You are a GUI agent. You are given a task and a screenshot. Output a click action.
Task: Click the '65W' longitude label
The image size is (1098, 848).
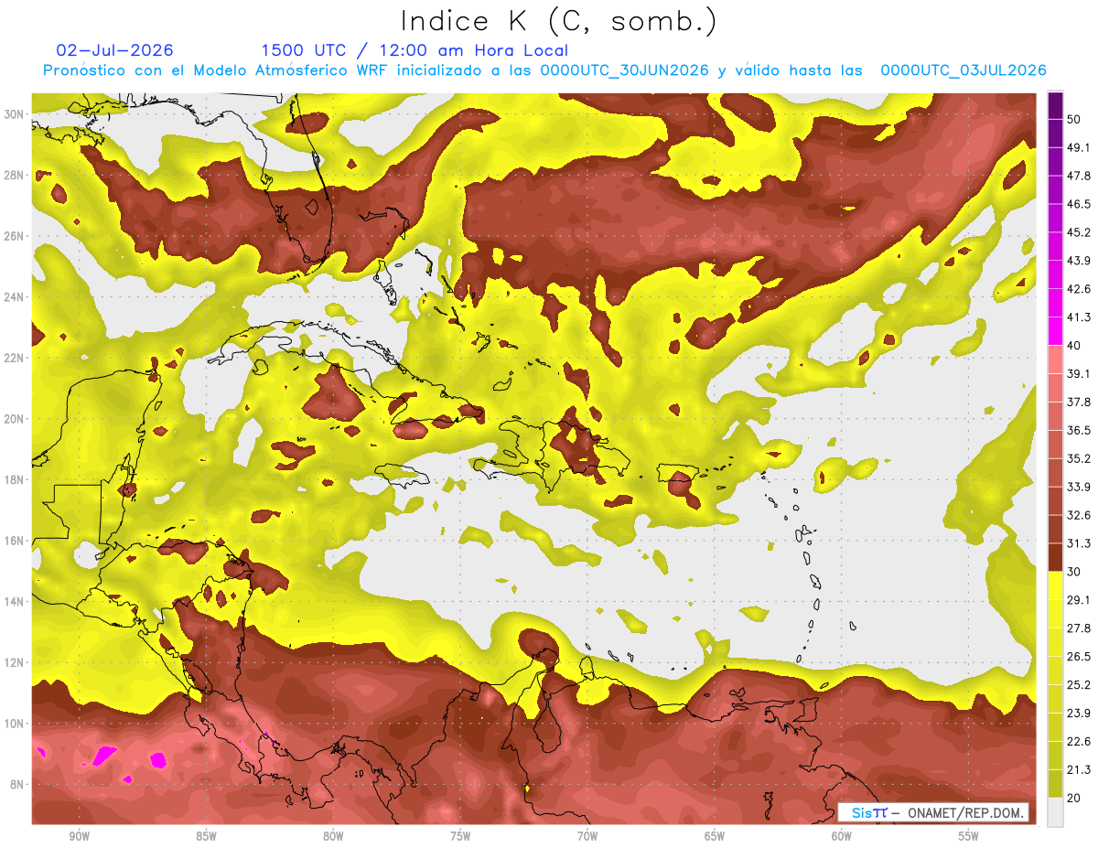click(x=715, y=836)
